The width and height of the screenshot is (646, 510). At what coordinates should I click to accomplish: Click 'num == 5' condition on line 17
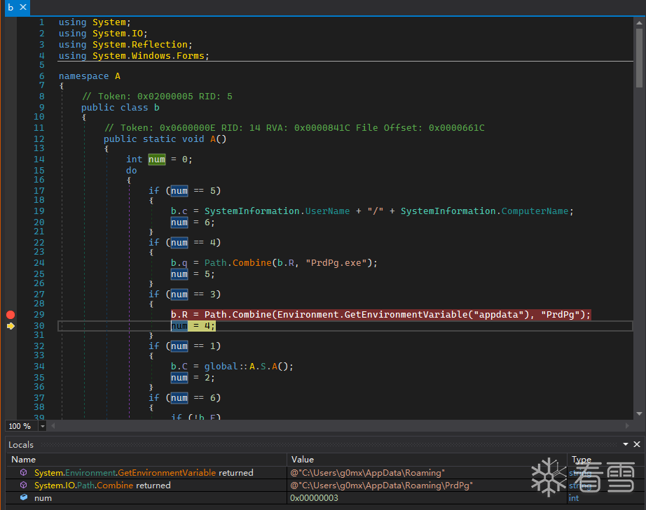(193, 191)
